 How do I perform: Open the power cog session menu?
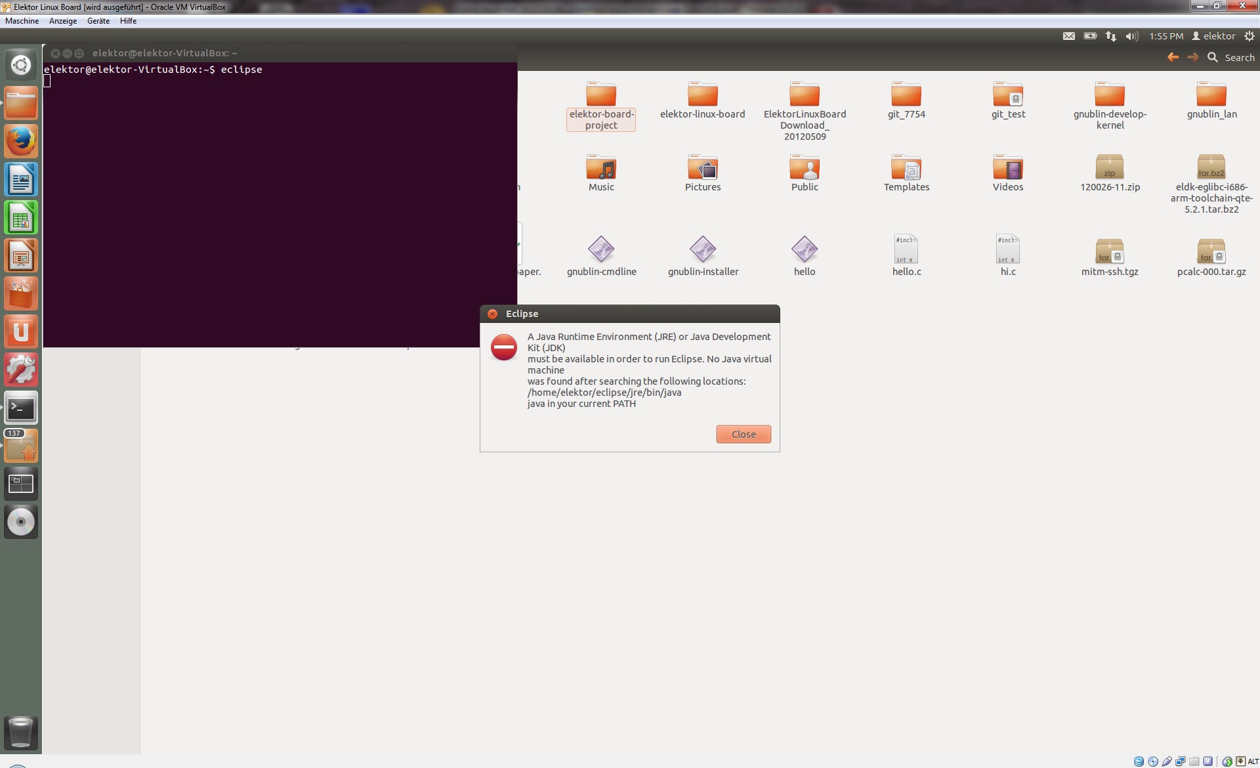(x=1249, y=36)
